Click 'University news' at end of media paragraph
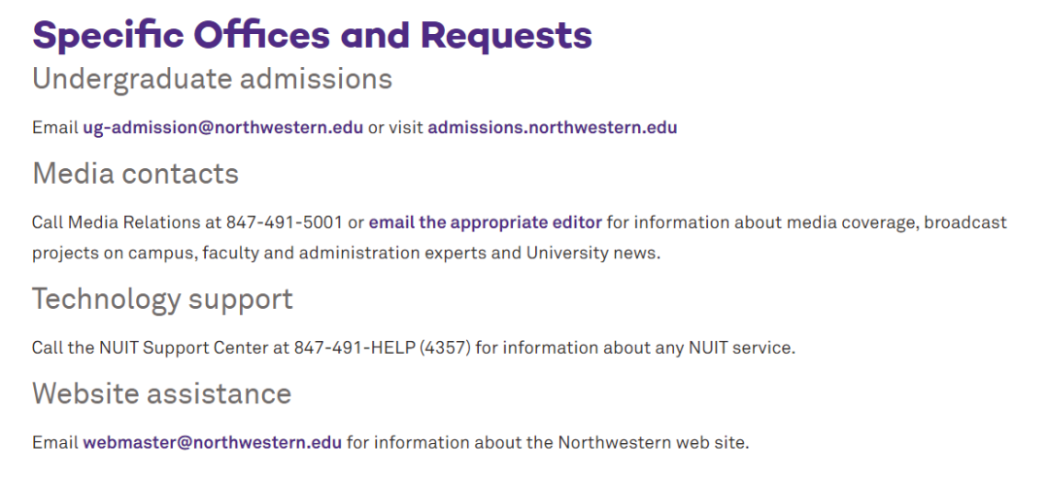Viewport: 1049px width, 477px height. coord(592,254)
